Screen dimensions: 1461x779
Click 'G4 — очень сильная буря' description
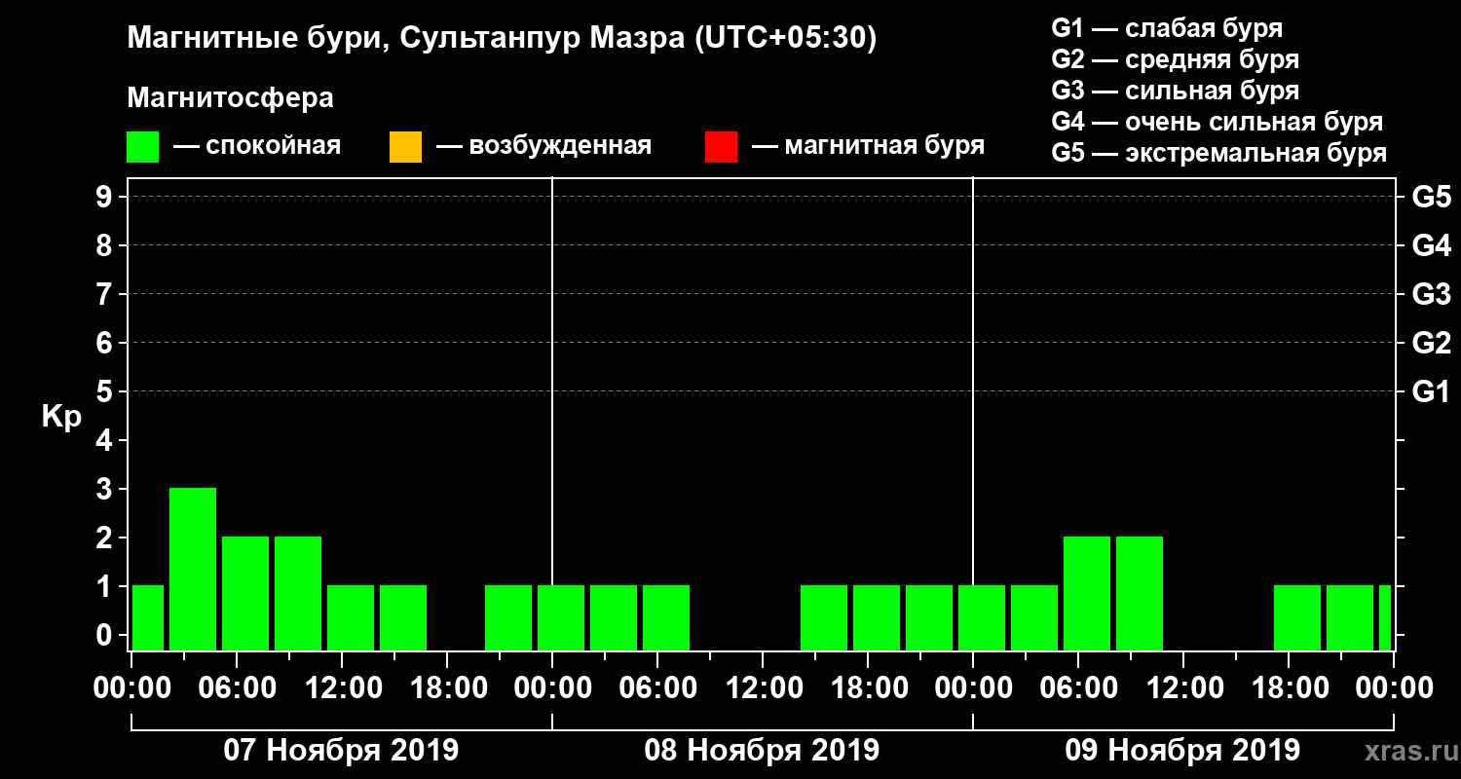(x=1217, y=122)
